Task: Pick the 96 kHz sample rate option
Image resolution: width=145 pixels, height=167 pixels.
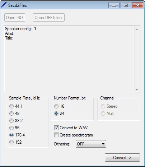Action: [x=11, y=128]
